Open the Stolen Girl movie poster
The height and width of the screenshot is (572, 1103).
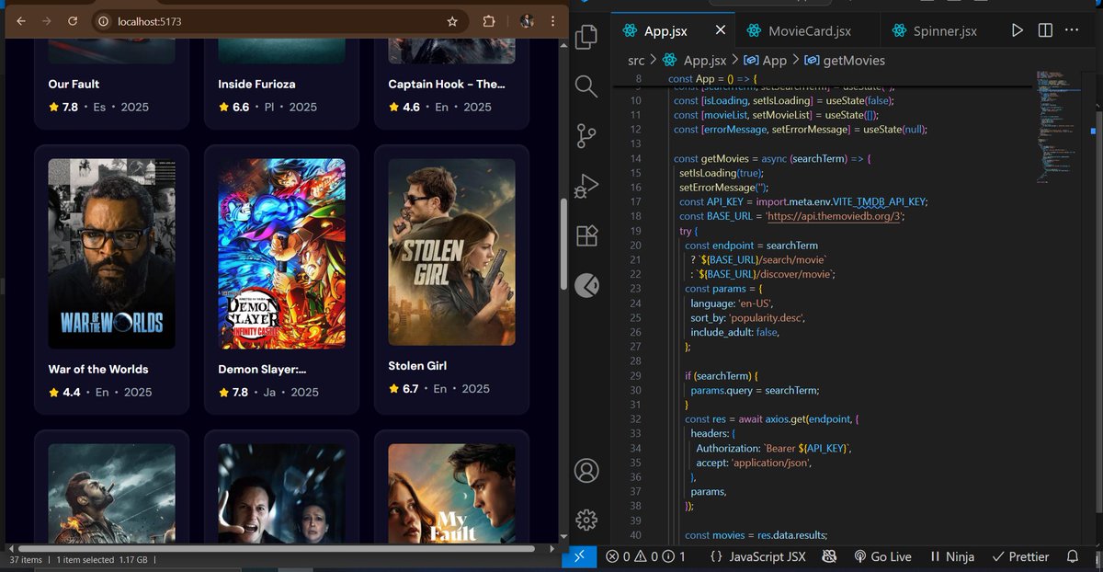[x=451, y=252]
